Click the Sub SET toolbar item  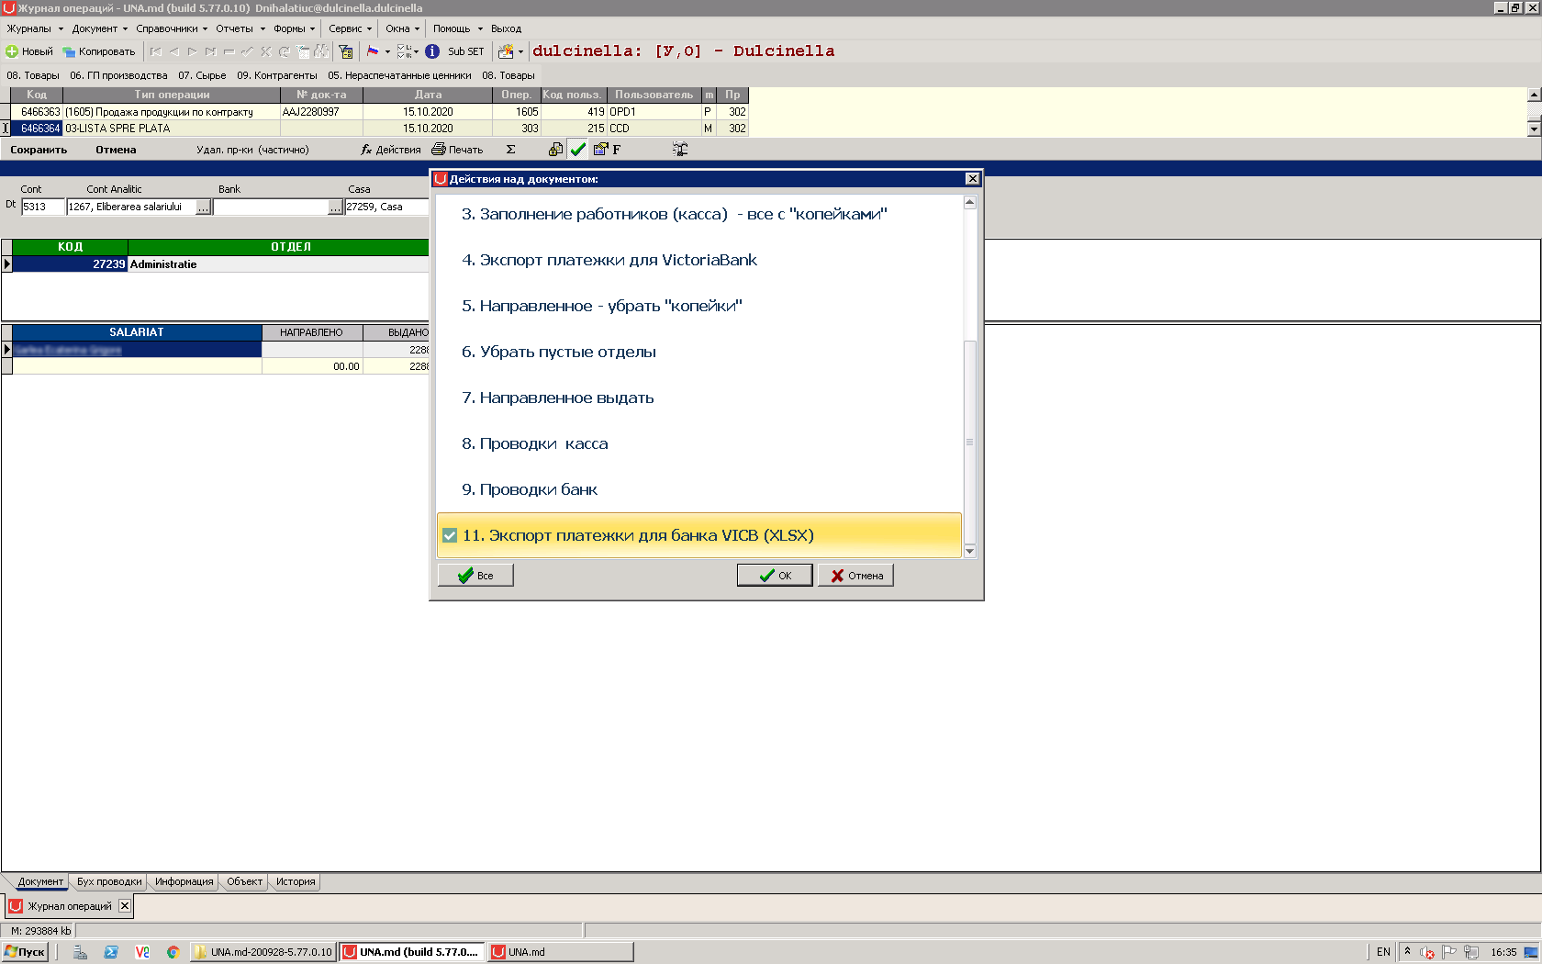pos(465,51)
